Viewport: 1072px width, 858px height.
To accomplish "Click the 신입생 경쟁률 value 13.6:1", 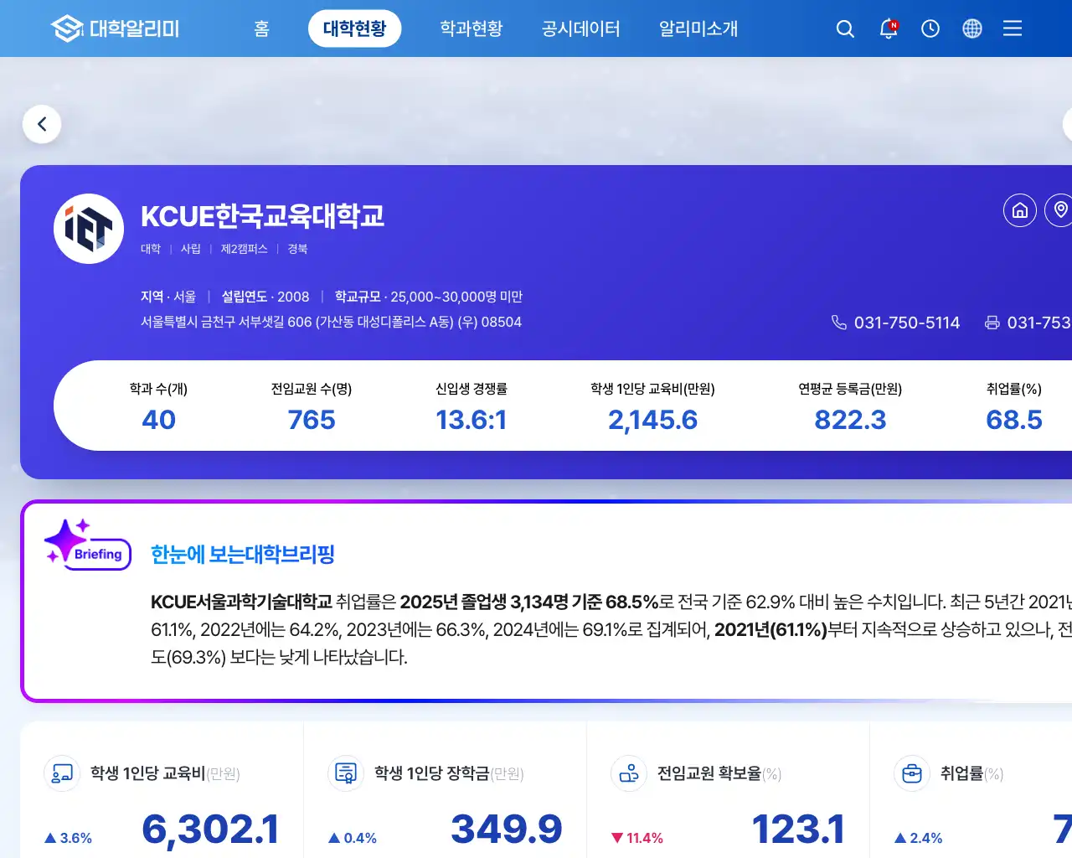I will click(x=472, y=420).
